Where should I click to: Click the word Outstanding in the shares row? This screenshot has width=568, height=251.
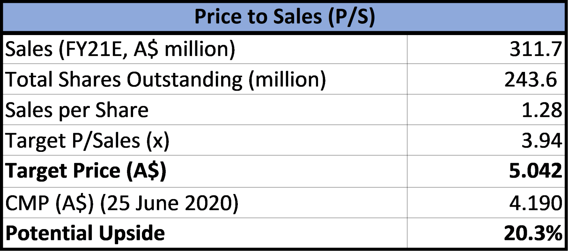(185, 80)
